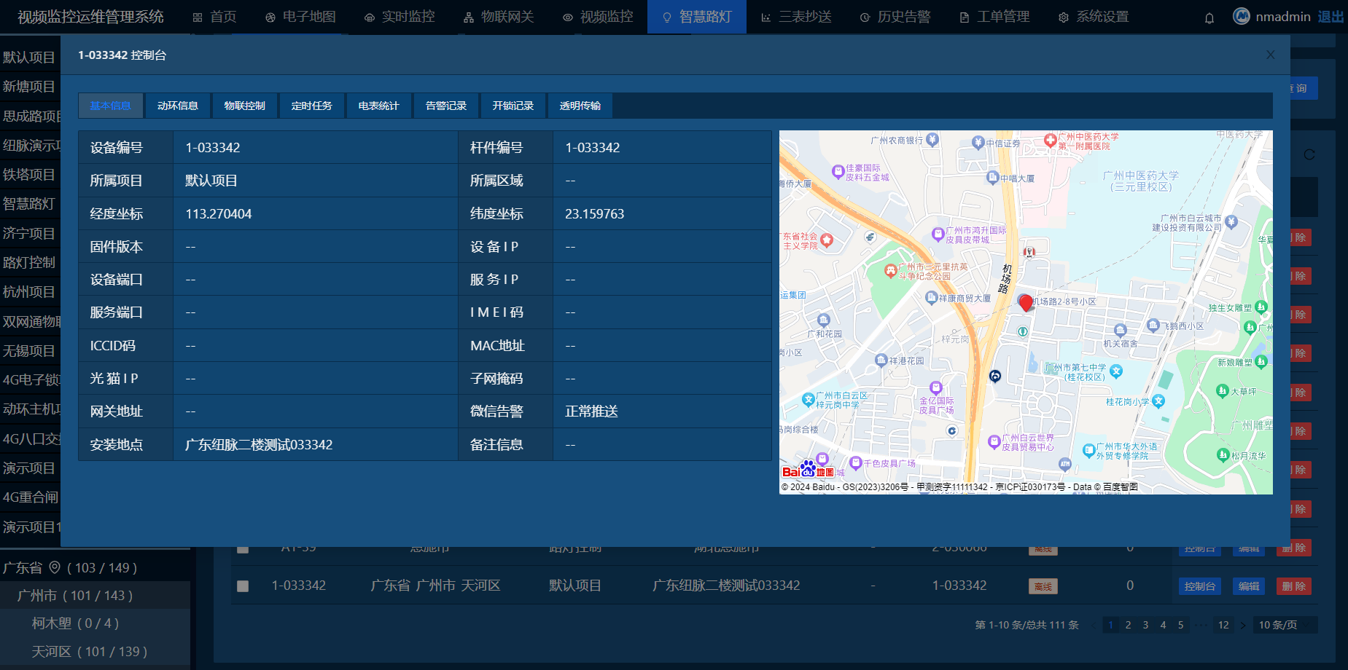Click the 系统设置 gear icon
1348x670 pixels.
[1064, 17]
